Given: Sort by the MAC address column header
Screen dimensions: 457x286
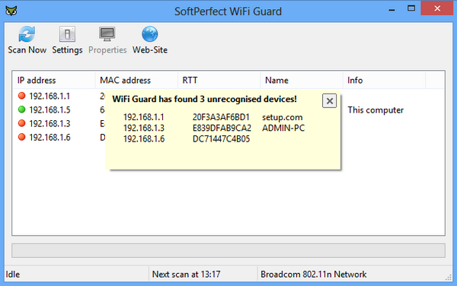Looking at the screenshot, I should tap(136, 81).
